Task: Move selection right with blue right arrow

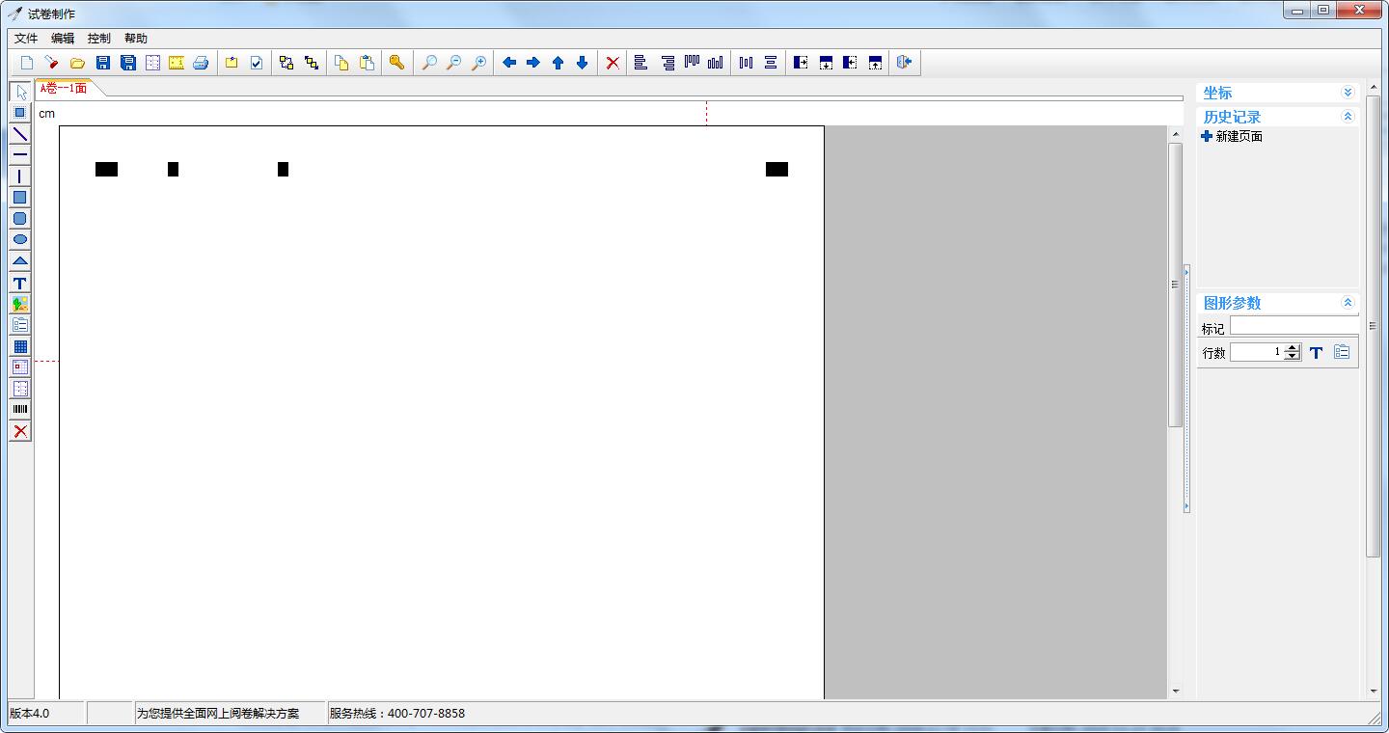Action: 533,63
